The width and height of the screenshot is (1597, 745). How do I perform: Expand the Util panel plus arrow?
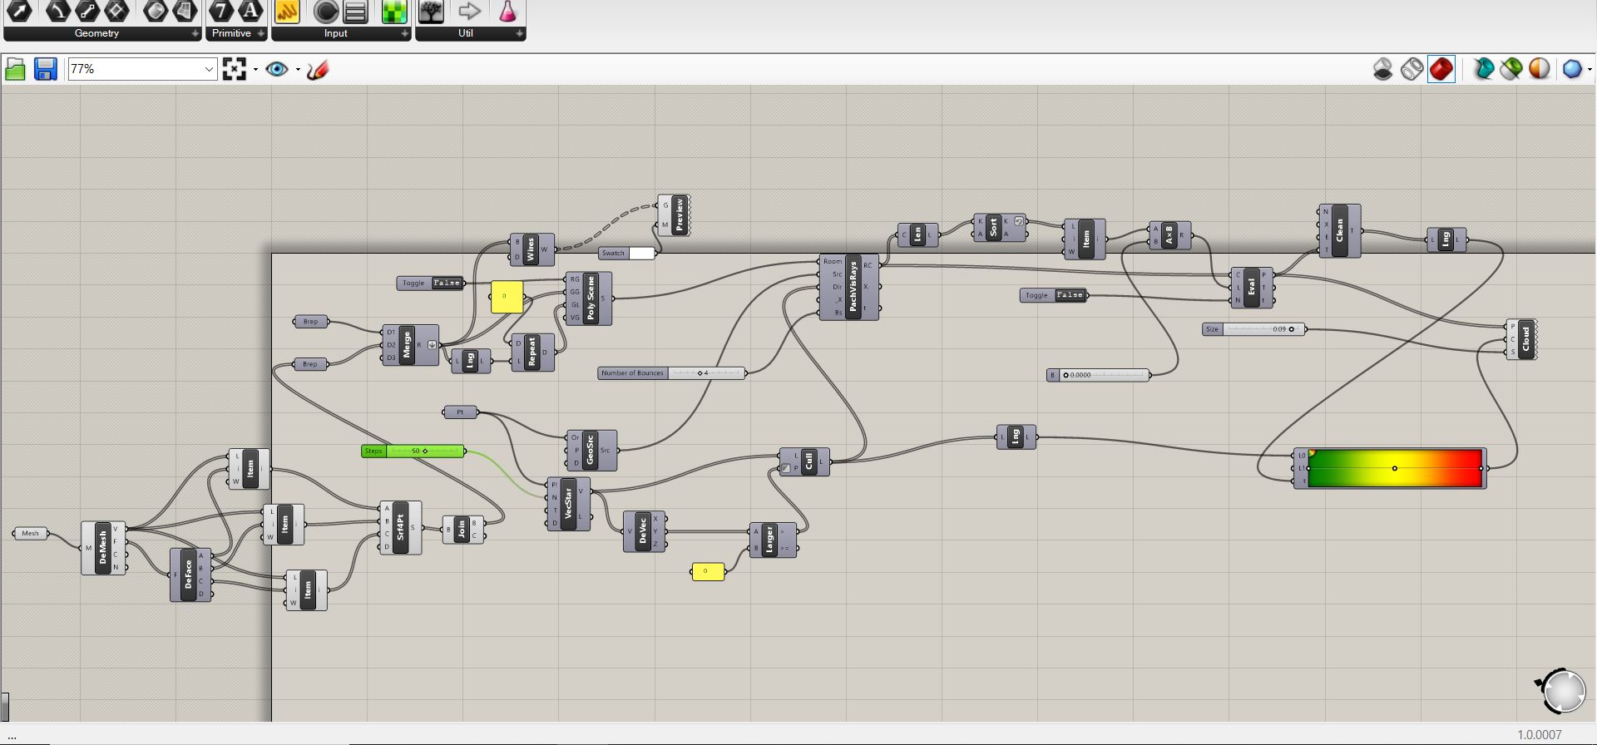pos(520,33)
